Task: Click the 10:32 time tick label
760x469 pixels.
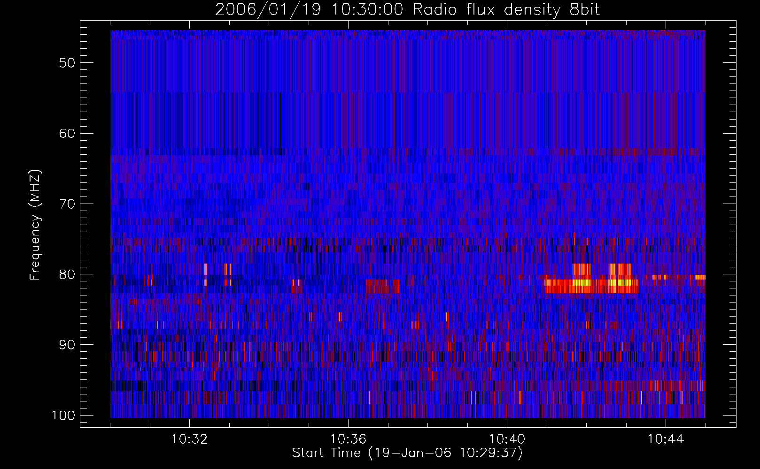Action: pyautogui.click(x=189, y=439)
